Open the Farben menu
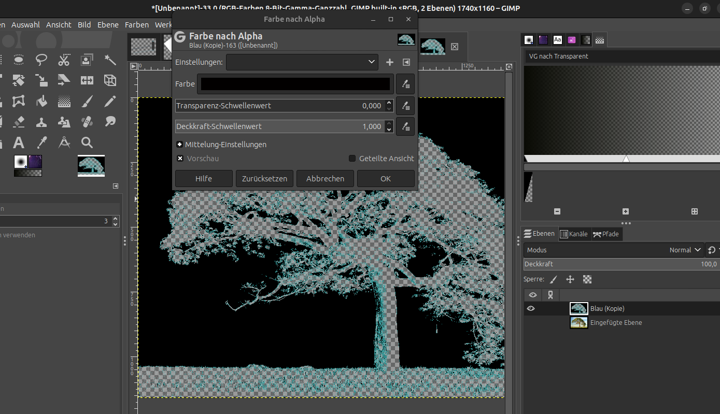The width and height of the screenshot is (720, 414). click(137, 25)
